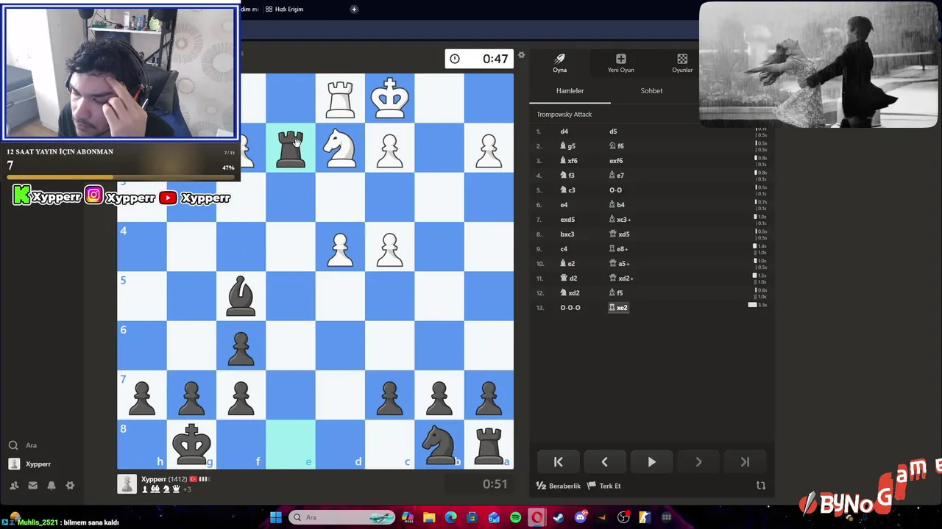Open the Counter-Strike icon in taskbar
Viewport: 942px width, 529px height.
coord(645,518)
